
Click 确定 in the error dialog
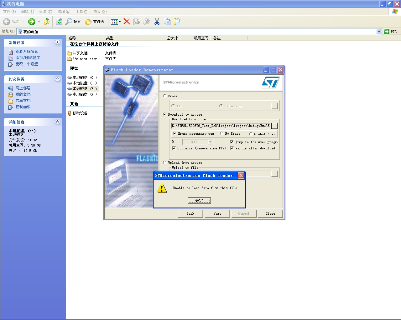click(199, 201)
